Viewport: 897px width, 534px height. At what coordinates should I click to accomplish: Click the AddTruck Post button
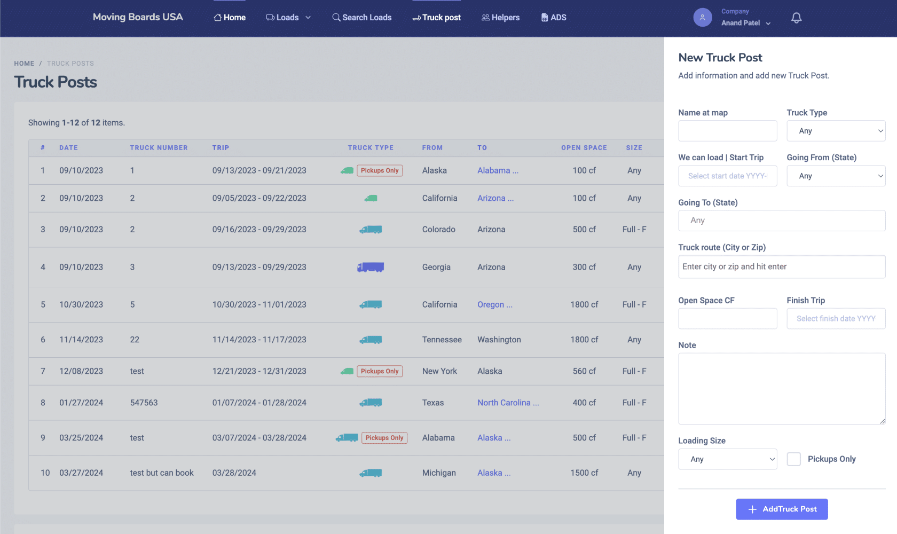pos(782,509)
